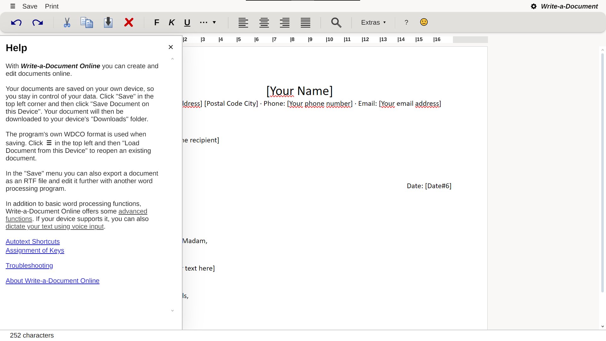Open About Write-a-Document Online link

(x=52, y=281)
